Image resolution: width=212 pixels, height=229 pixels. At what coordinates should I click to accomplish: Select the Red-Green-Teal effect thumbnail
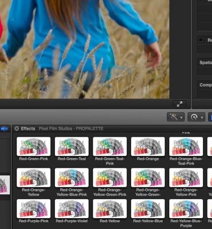pos(72,147)
